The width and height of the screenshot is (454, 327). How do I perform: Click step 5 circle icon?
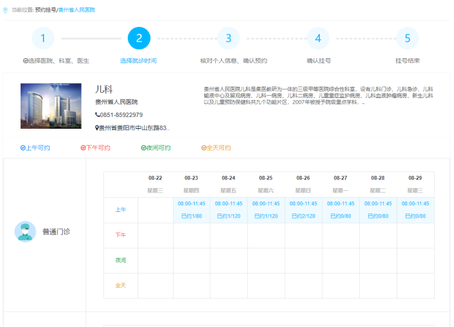click(407, 39)
